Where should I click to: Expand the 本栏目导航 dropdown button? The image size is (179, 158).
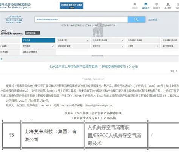tap(32, 33)
